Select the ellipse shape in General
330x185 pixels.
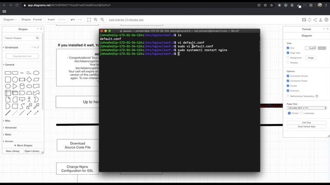pyautogui.click(x=36, y=73)
